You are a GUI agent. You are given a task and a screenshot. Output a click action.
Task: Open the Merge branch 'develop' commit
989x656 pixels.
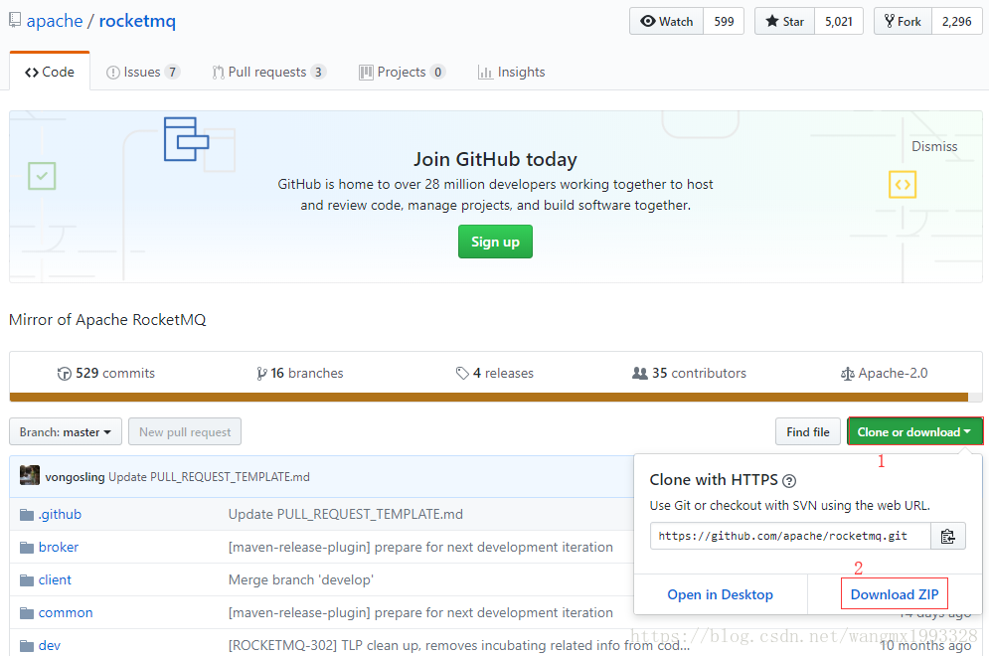coord(301,579)
